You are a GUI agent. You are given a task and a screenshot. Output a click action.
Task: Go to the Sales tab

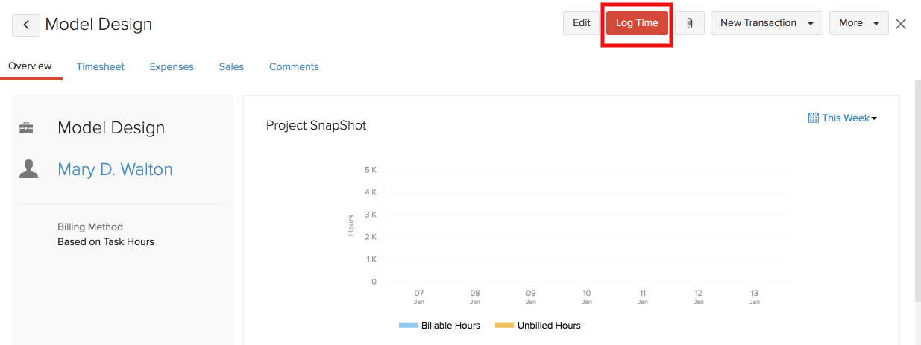click(x=231, y=66)
